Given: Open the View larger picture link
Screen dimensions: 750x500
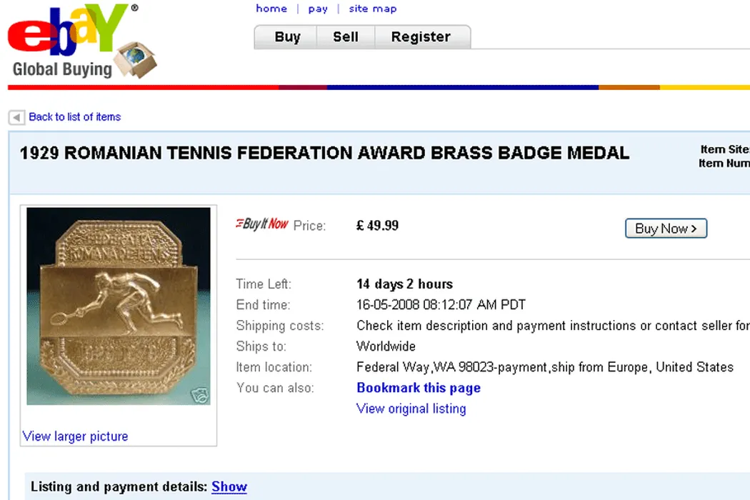Looking at the screenshot, I should click(75, 436).
